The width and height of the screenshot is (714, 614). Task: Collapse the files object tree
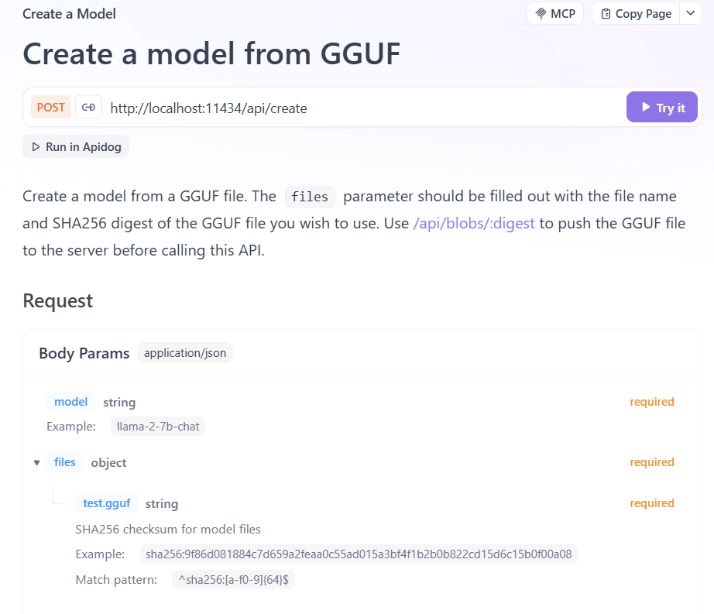(x=37, y=463)
